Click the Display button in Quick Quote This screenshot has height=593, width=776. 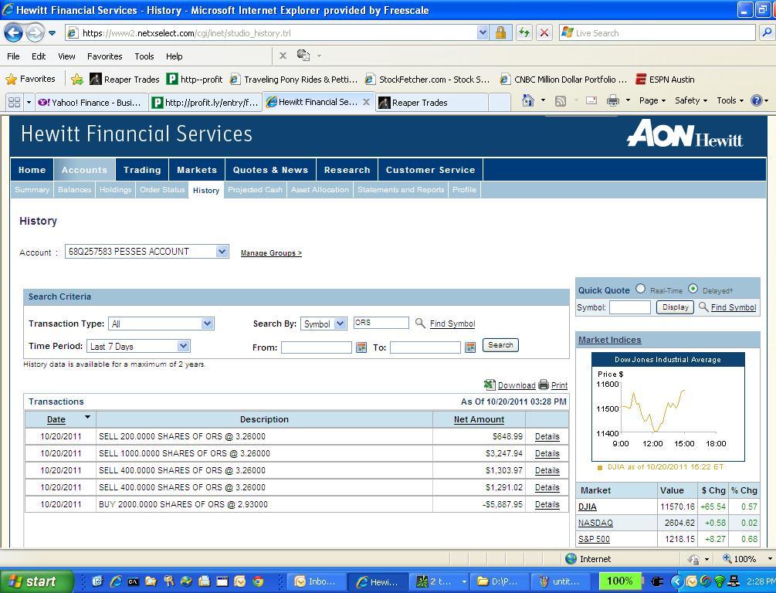point(675,307)
